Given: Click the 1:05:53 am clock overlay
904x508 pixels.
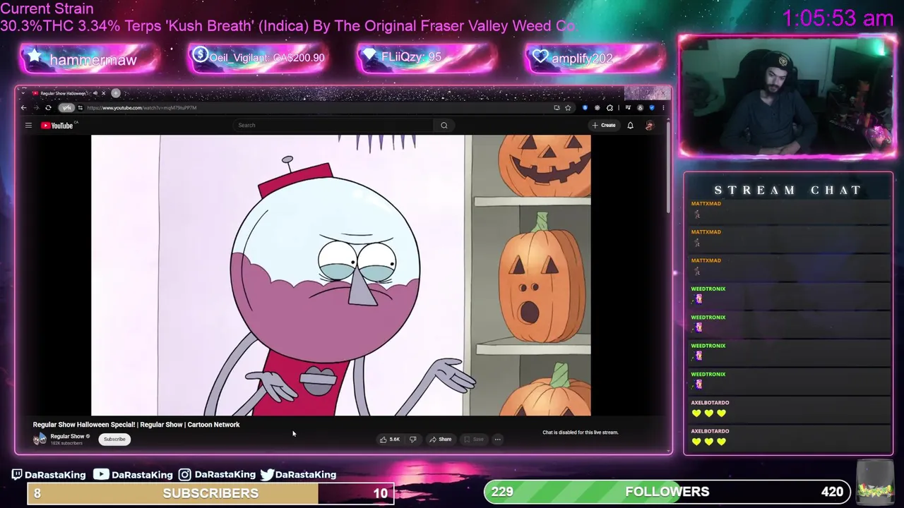Looking at the screenshot, I should (838, 18).
